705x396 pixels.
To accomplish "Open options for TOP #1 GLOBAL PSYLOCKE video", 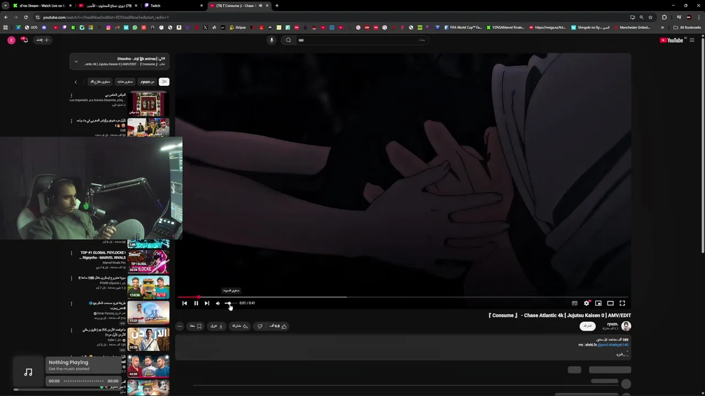I will (x=71, y=254).
